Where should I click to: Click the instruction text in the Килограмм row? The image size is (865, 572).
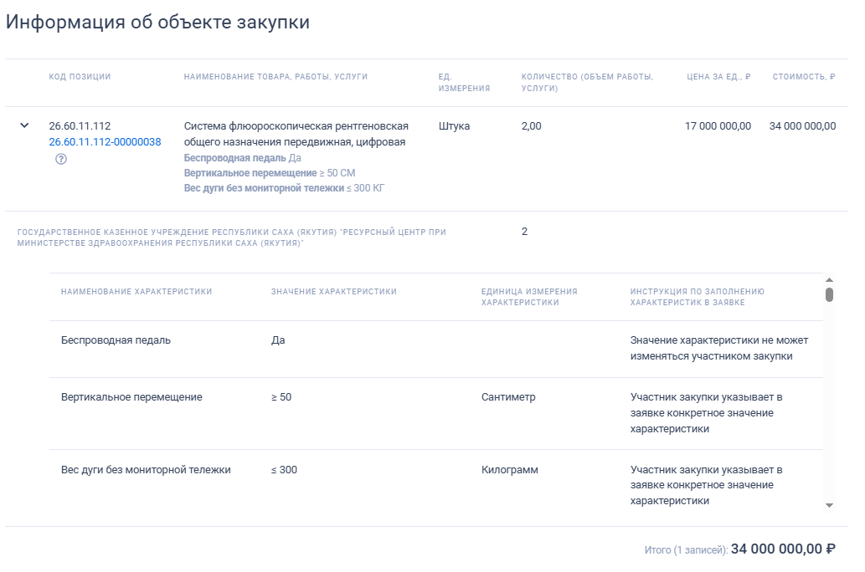pyautogui.click(x=707, y=485)
